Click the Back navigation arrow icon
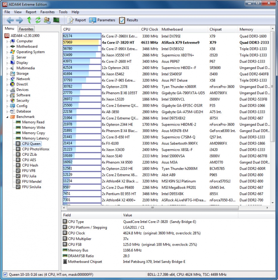 click(10, 20)
